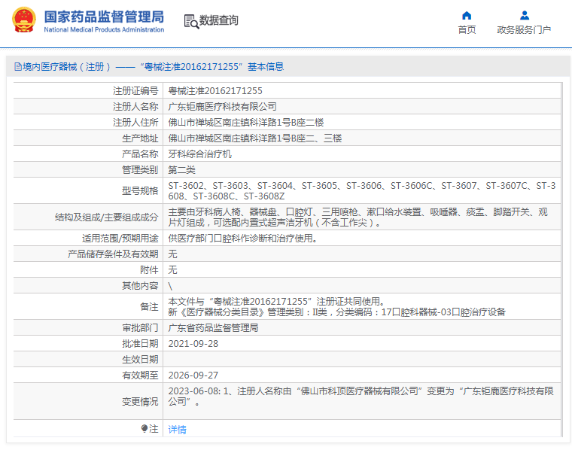Open the 数据查询 search icon

191,21
